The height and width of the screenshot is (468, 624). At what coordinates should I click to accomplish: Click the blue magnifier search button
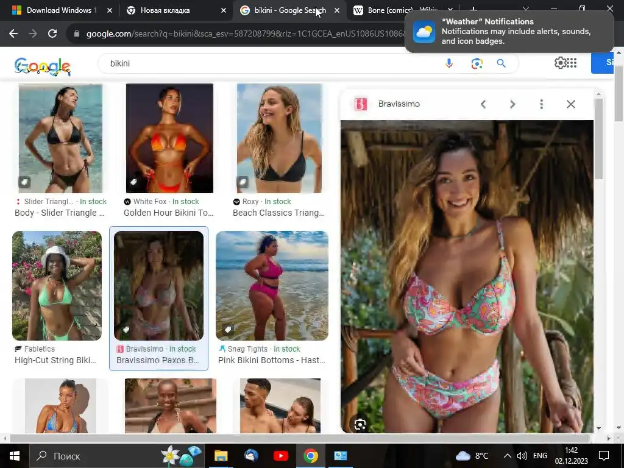point(501,63)
